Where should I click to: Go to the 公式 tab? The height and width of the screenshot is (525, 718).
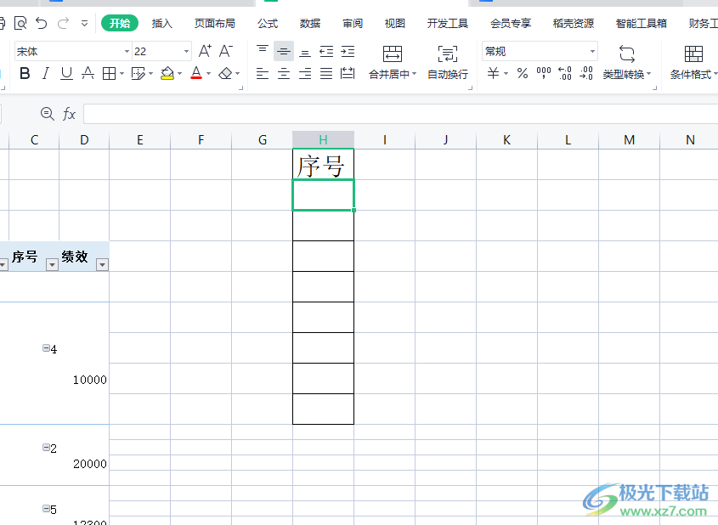[x=268, y=23]
